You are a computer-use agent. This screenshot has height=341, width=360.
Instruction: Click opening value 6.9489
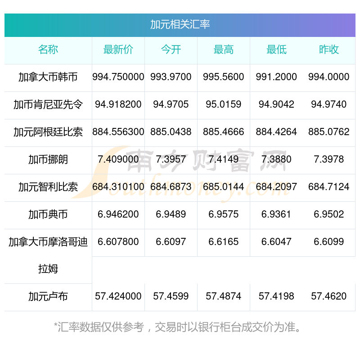171,214
